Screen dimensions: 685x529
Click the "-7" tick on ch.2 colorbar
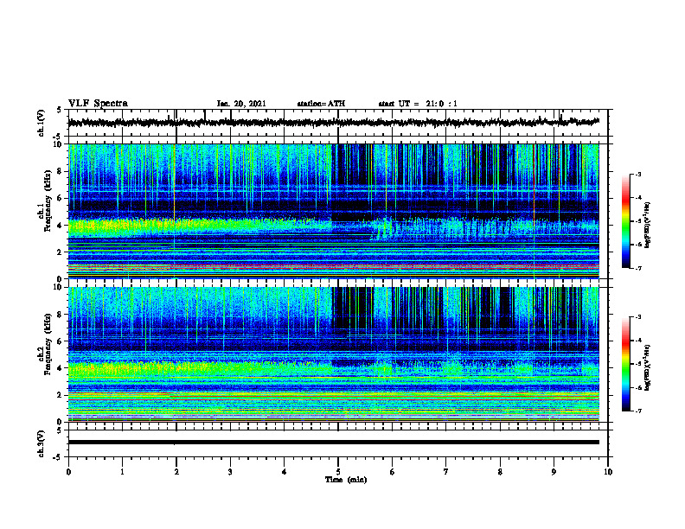[x=638, y=411]
